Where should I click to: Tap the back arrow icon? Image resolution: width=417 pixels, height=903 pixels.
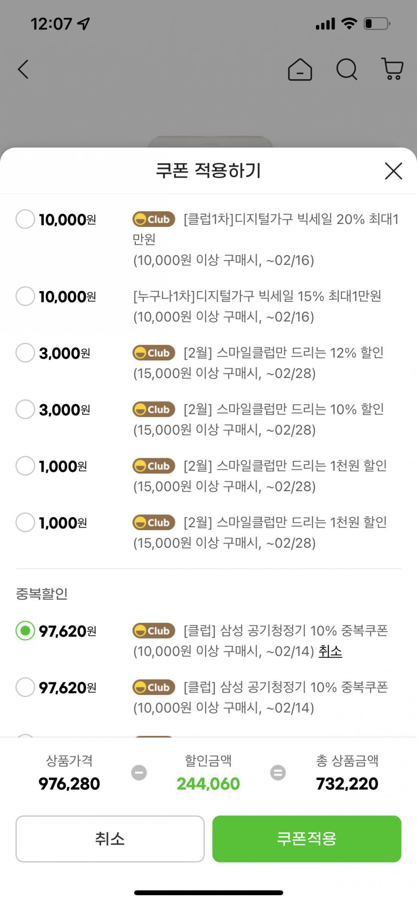click(x=23, y=70)
